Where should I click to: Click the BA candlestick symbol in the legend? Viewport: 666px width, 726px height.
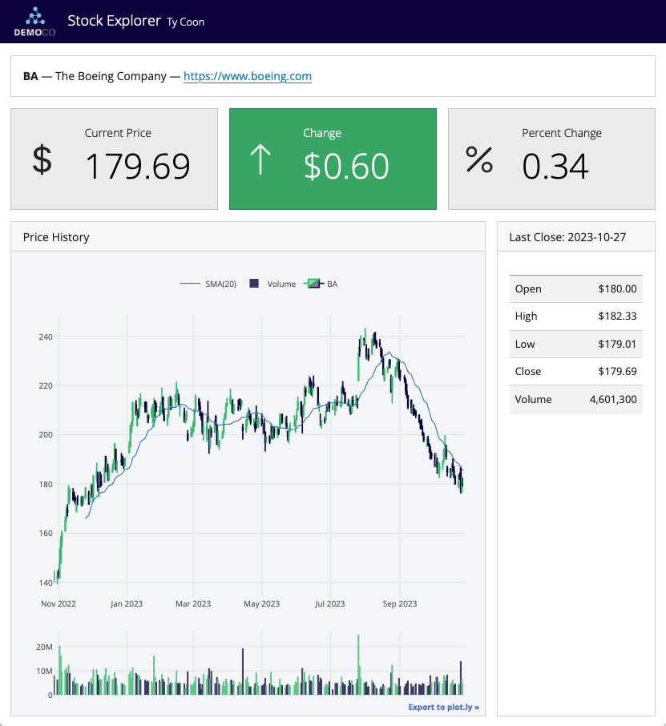pos(313,283)
